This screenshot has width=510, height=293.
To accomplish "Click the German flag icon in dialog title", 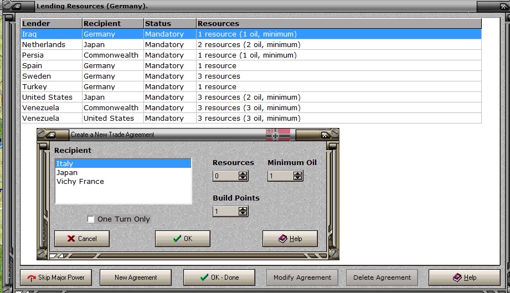I will (x=278, y=134).
